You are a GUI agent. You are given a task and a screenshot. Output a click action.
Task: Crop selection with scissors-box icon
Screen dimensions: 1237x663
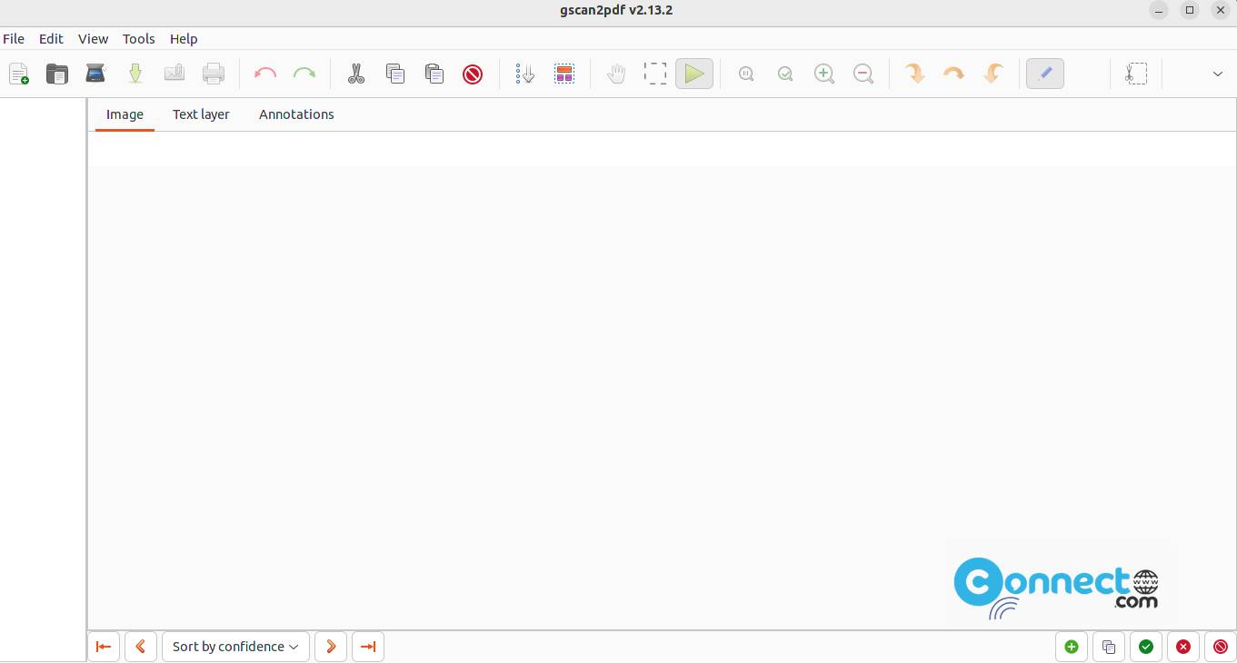pyautogui.click(x=1136, y=74)
